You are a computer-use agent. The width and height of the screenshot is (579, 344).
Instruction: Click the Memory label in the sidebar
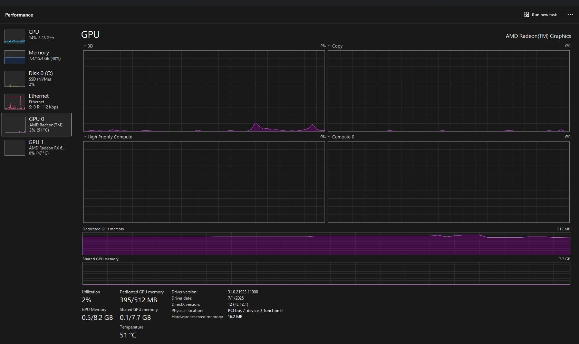coord(39,52)
